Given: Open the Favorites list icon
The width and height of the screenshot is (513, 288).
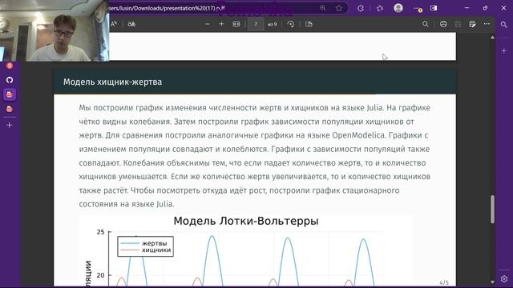Looking at the screenshot, I should click(380, 8).
